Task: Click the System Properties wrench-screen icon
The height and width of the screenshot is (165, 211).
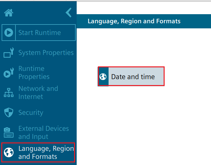Action: point(9,53)
